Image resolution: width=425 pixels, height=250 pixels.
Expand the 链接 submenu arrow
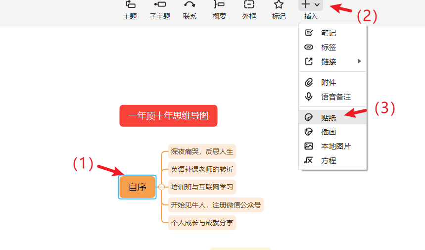360,61
